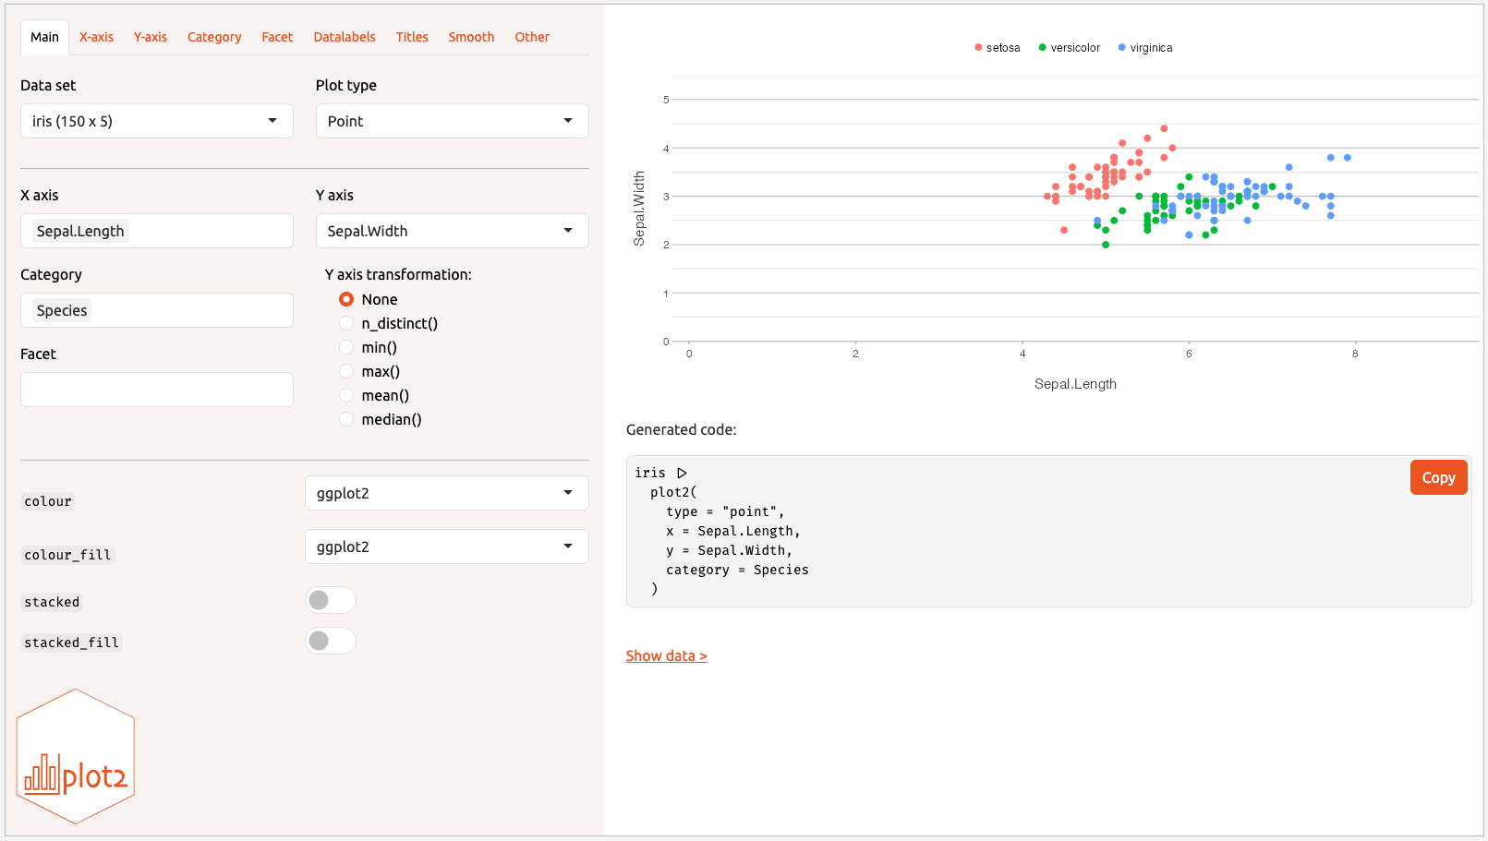Image resolution: width=1488 pixels, height=841 pixels.
Task: Switch to the Datalabels tab
Action: point(345,37)
